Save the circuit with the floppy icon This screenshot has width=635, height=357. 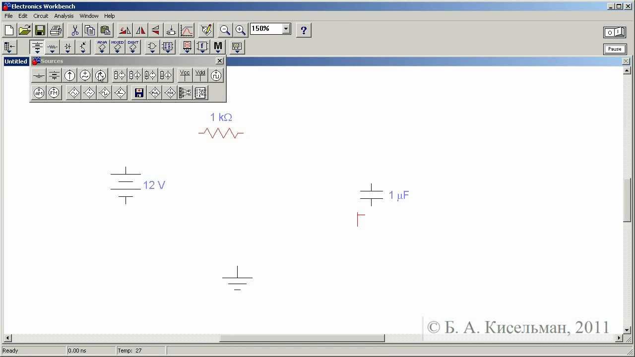click(x=40, y=30)
